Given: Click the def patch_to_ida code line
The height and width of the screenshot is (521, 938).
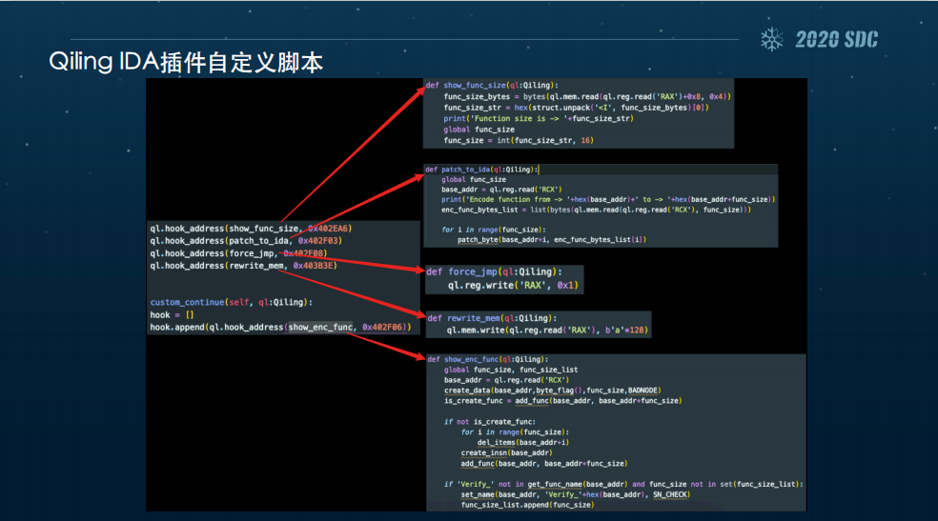Looking at the screenshot, I should (482, 170).
